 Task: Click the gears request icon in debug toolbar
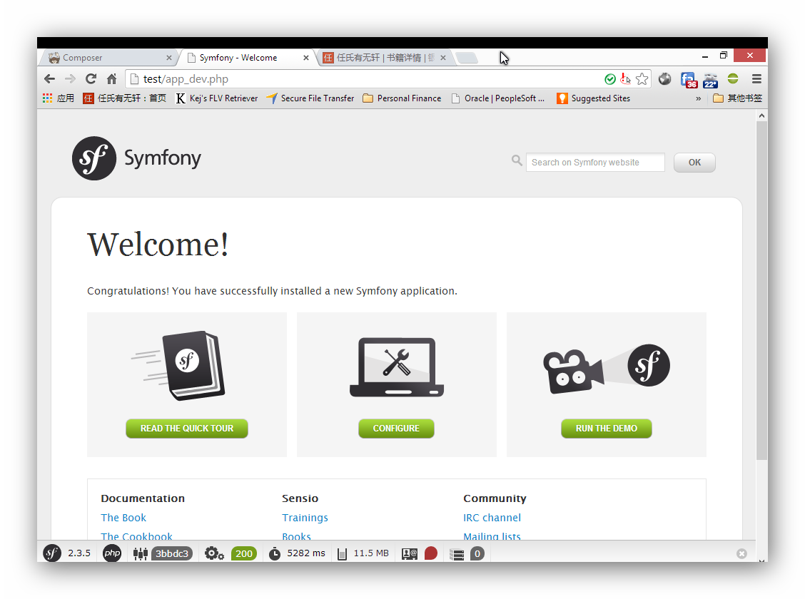214,553
